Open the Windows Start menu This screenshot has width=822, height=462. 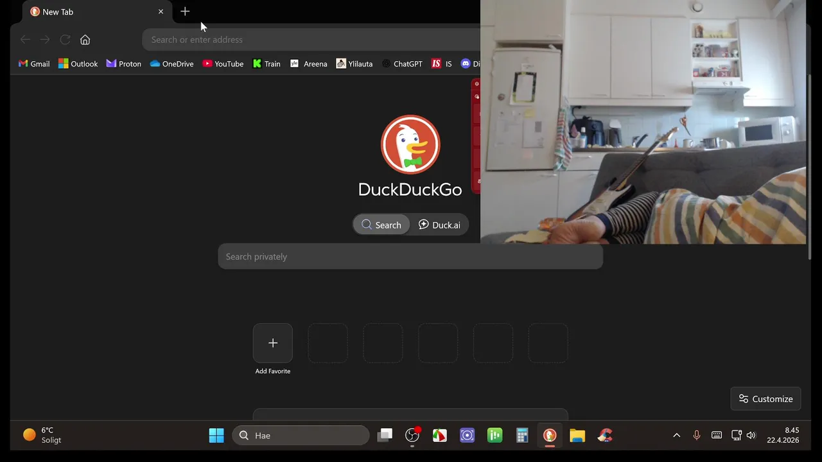[x=216, y=436]
